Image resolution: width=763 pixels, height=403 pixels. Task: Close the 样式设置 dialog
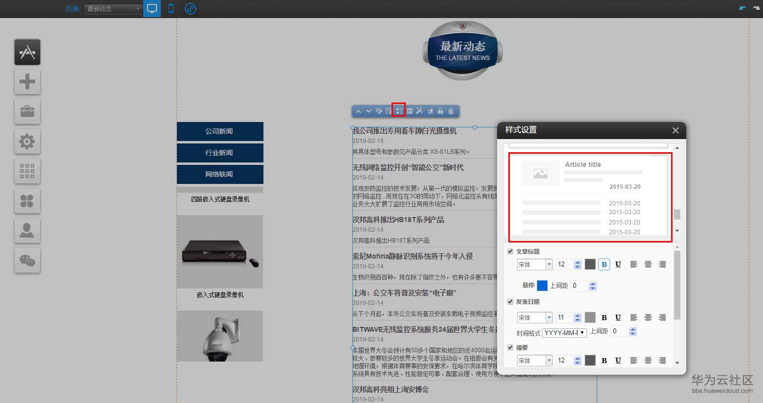[676, 130]
